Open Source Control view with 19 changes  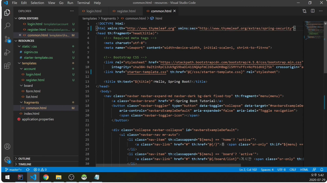coord(7,39)
